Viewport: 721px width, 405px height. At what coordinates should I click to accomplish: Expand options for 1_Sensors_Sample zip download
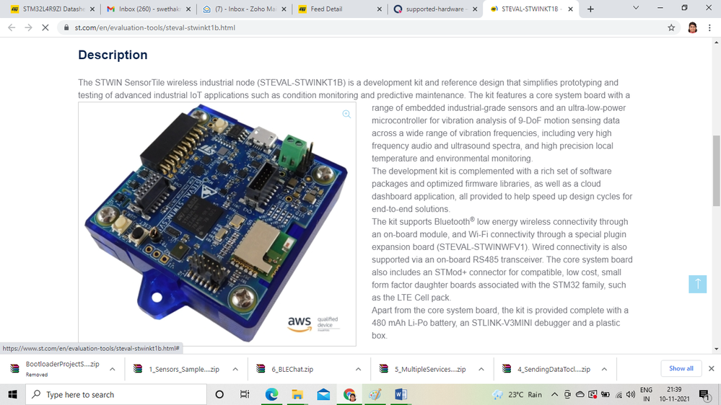235,369
